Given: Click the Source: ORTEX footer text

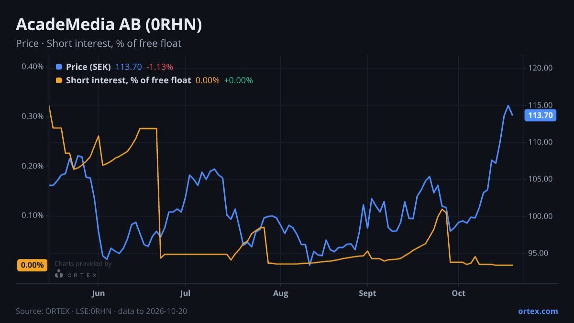Looking at the screenshot, I should pyautogui.click(x=101, y=311).
